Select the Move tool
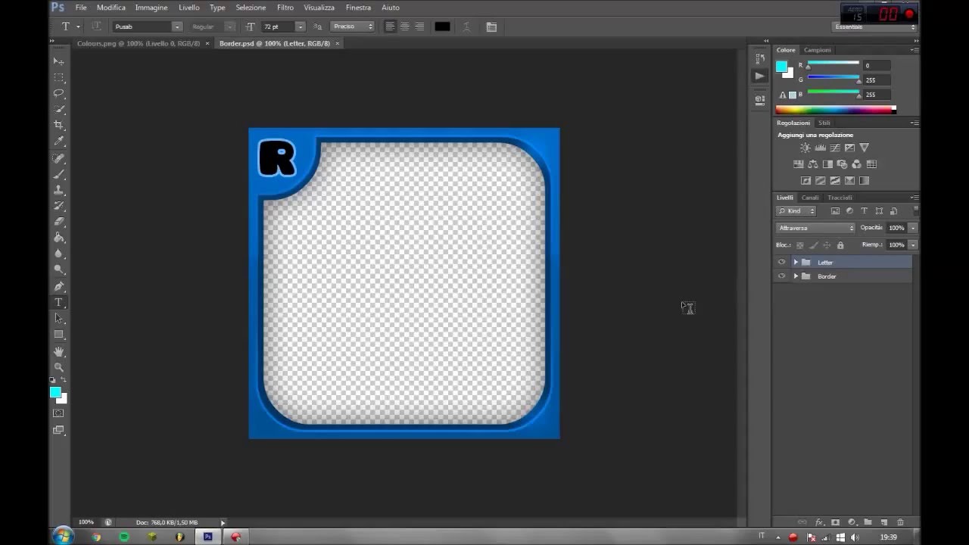This screenshot has height=545, width=969. pos(58,61)
